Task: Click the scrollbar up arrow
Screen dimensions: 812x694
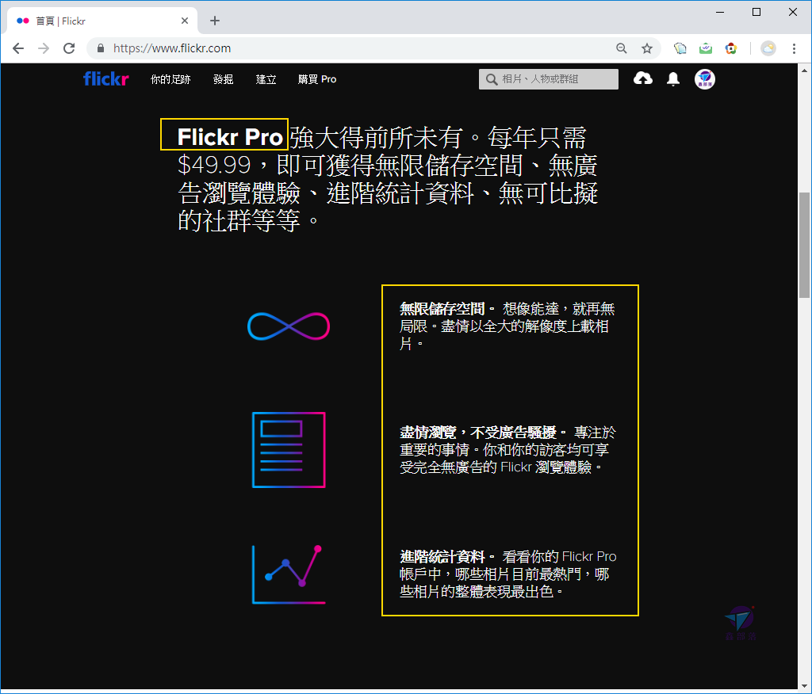Action: (x=804, y=71)
